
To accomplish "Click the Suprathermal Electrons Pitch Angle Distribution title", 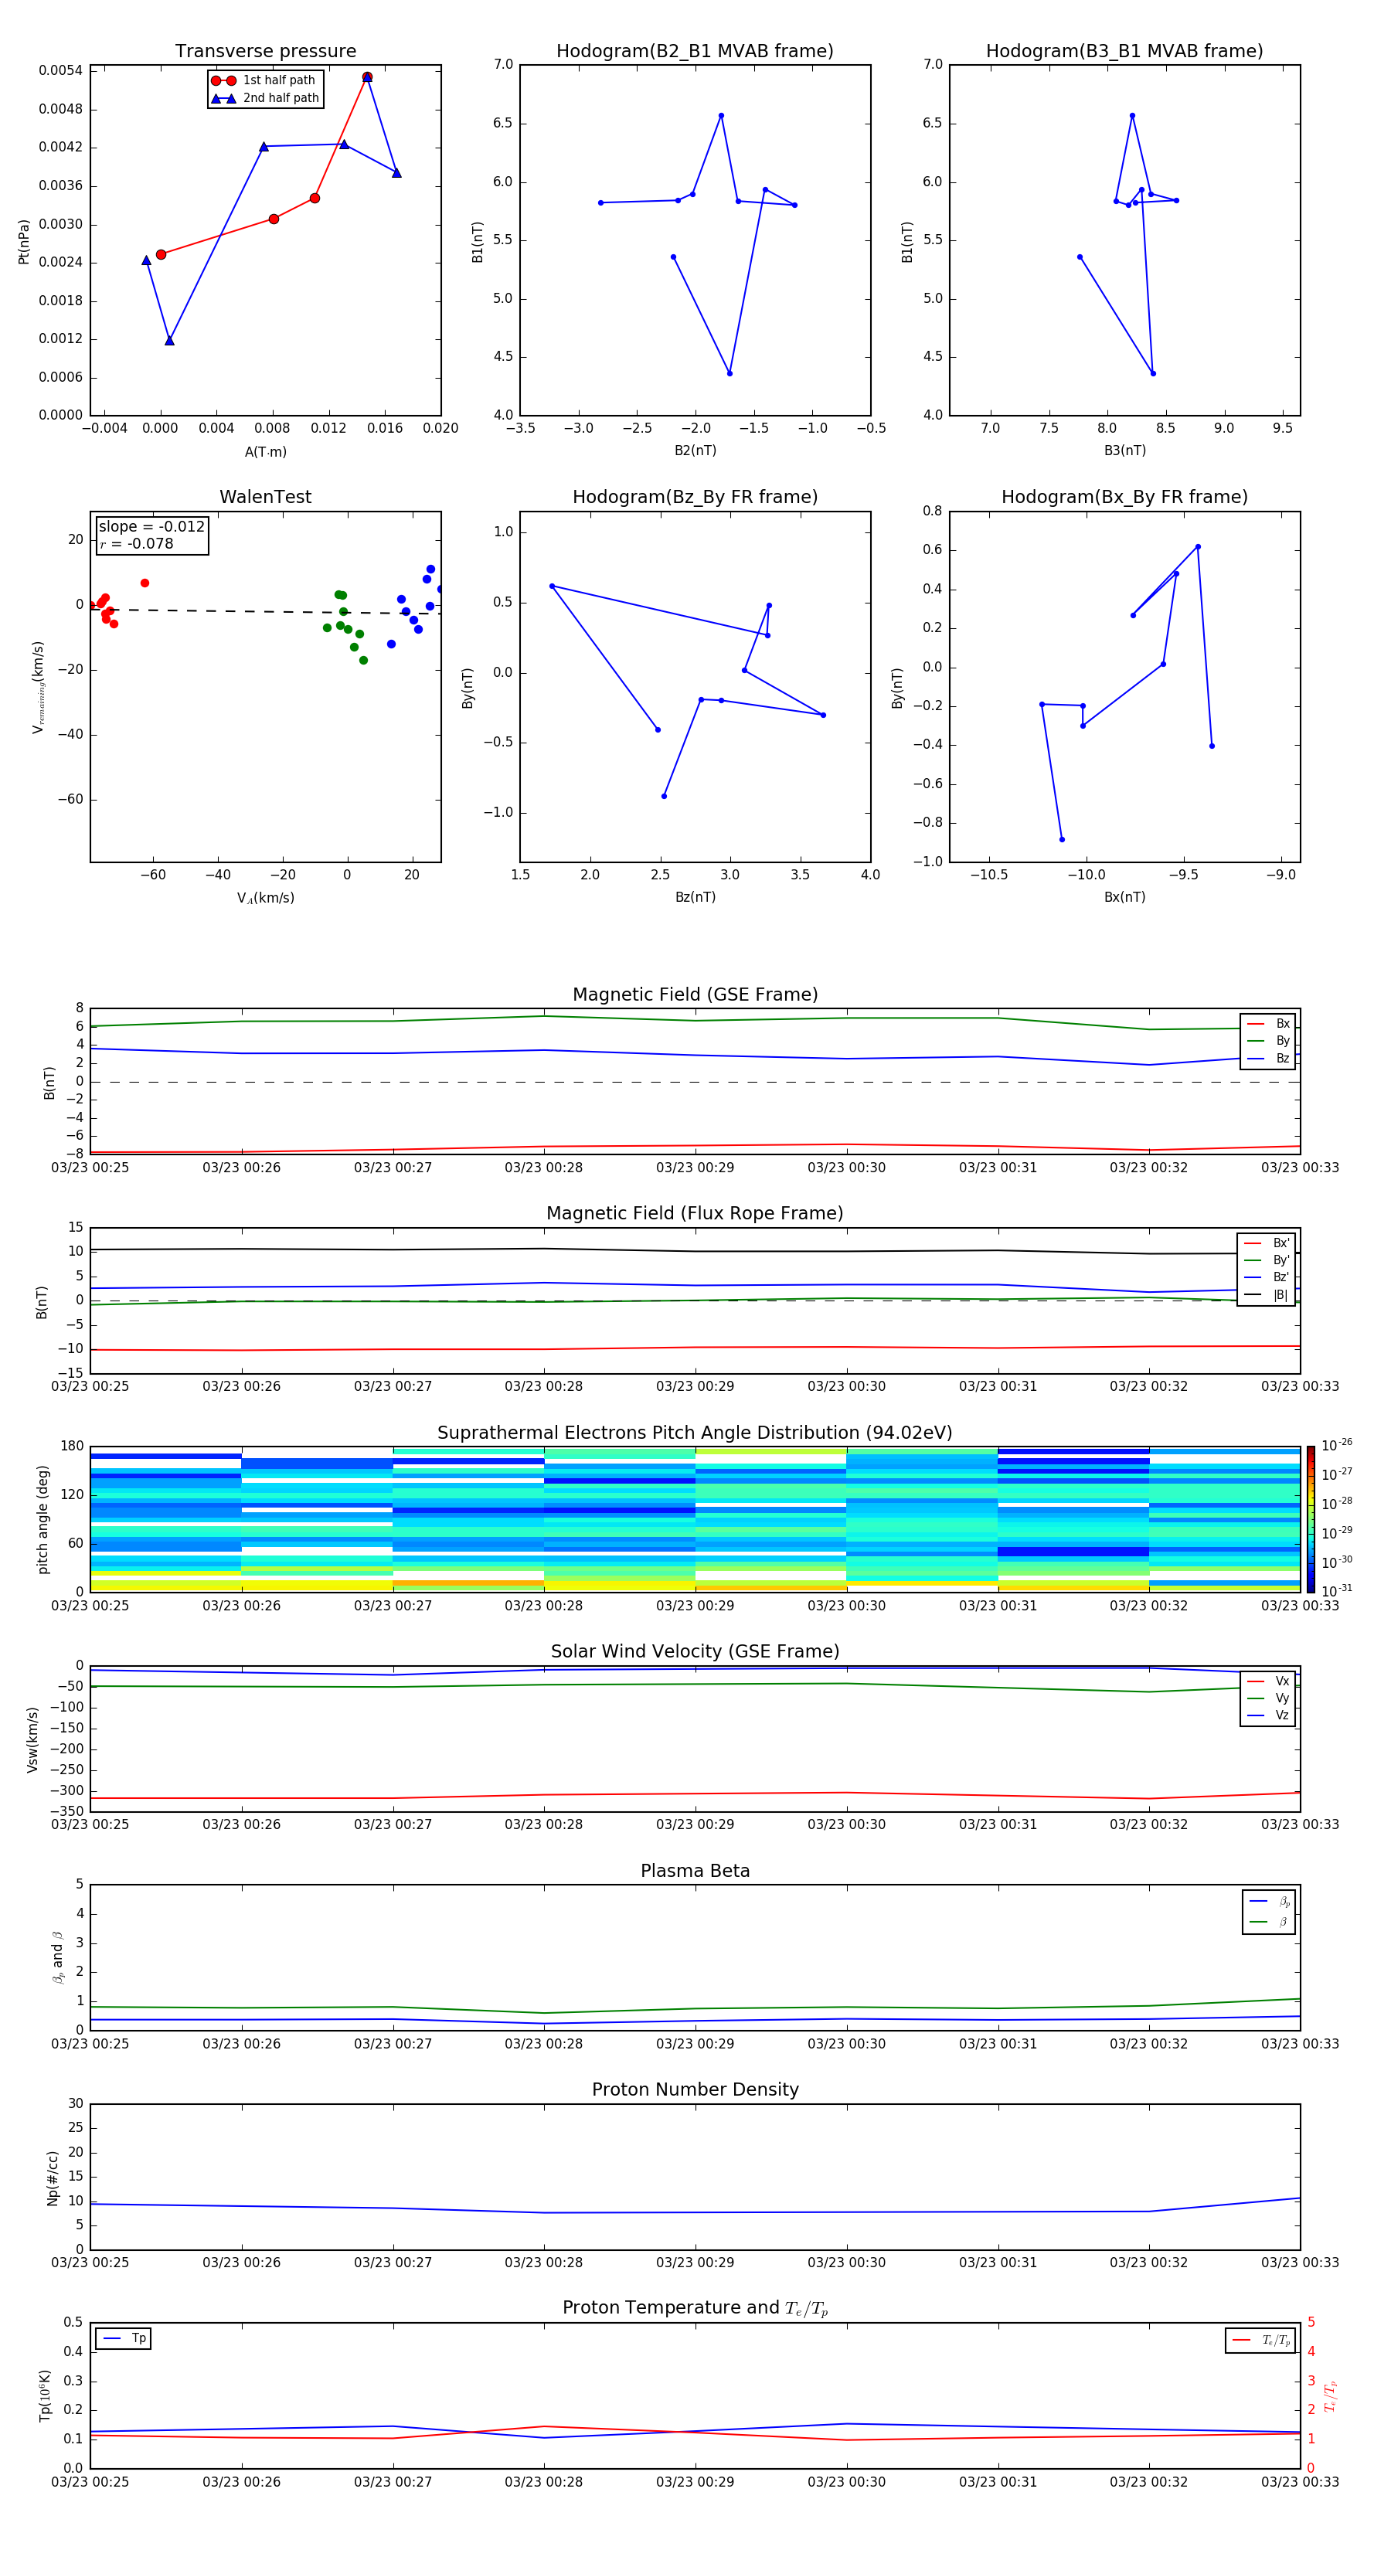I will pos(695,1433).
